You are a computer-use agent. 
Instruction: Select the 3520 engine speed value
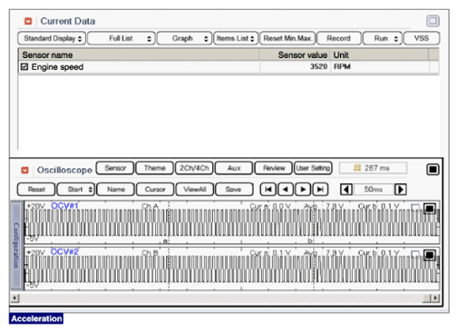point(318,66)
